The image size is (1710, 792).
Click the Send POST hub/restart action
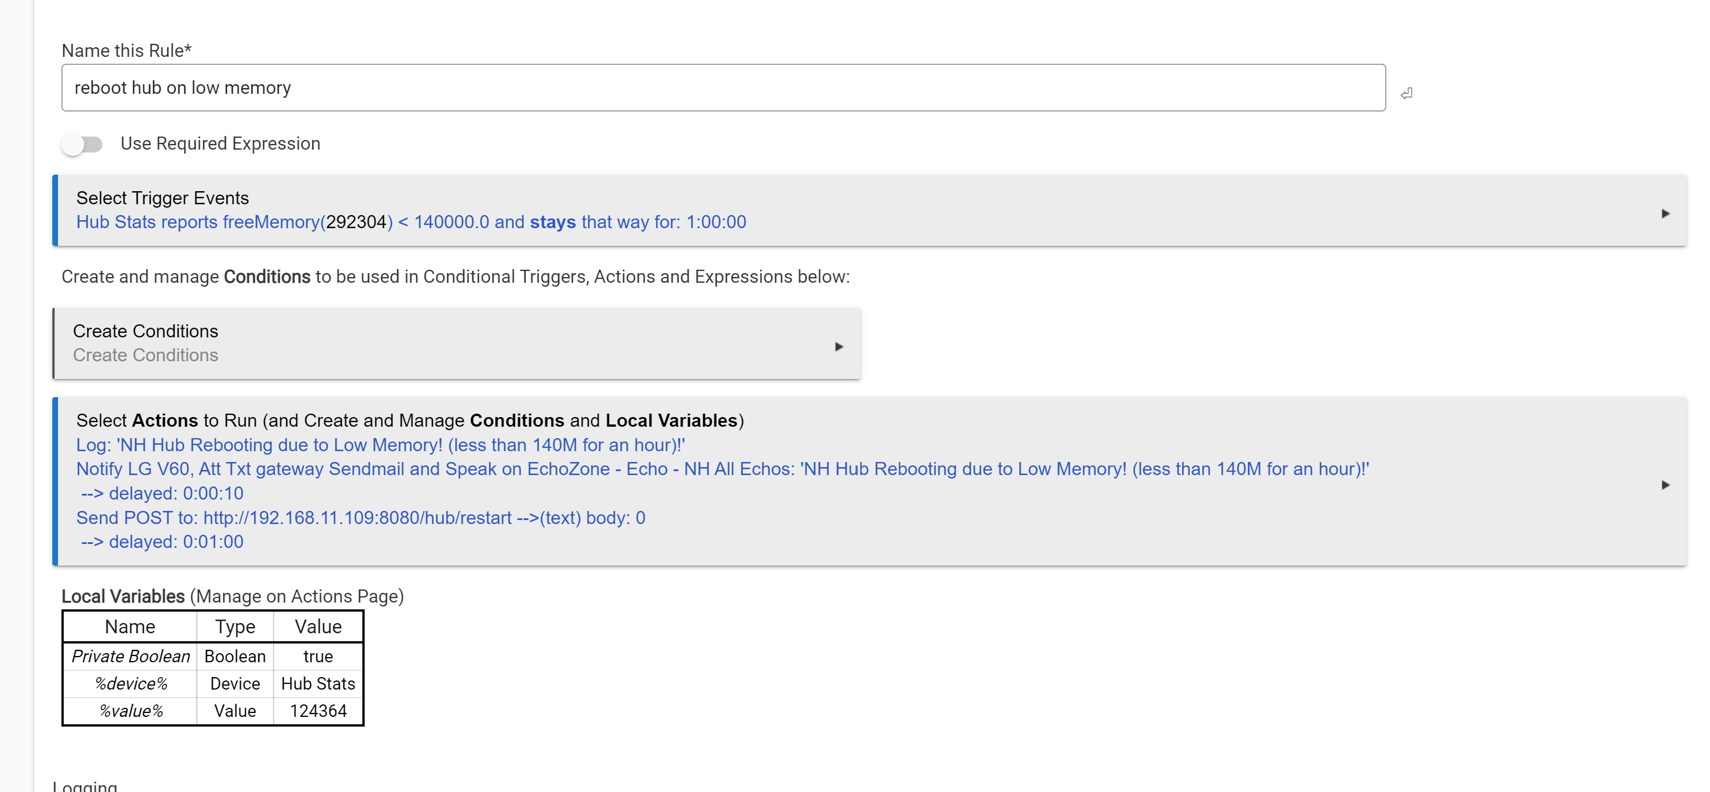(360, 518)
